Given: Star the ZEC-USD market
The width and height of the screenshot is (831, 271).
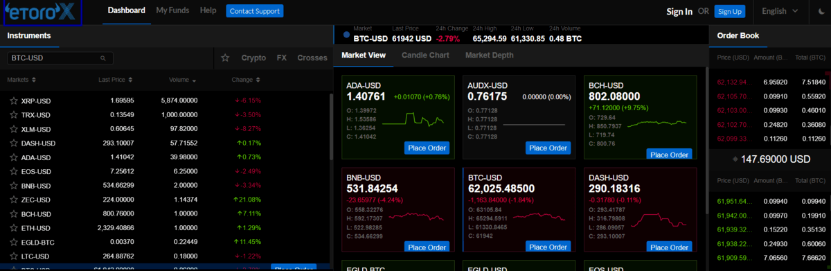Looking at the screenshot, I should (x=13, y=200).
